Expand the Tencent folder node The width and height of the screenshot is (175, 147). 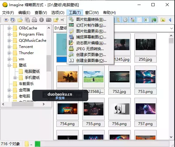coord(9,47)
